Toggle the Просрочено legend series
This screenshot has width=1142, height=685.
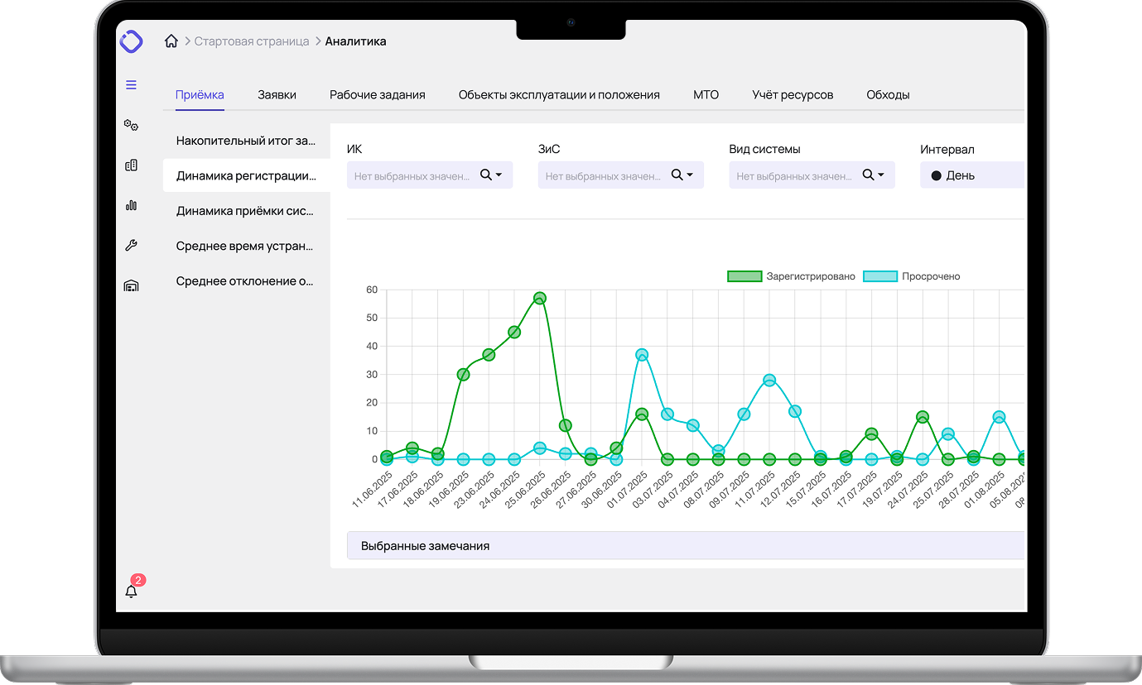[x=912, y=276]
